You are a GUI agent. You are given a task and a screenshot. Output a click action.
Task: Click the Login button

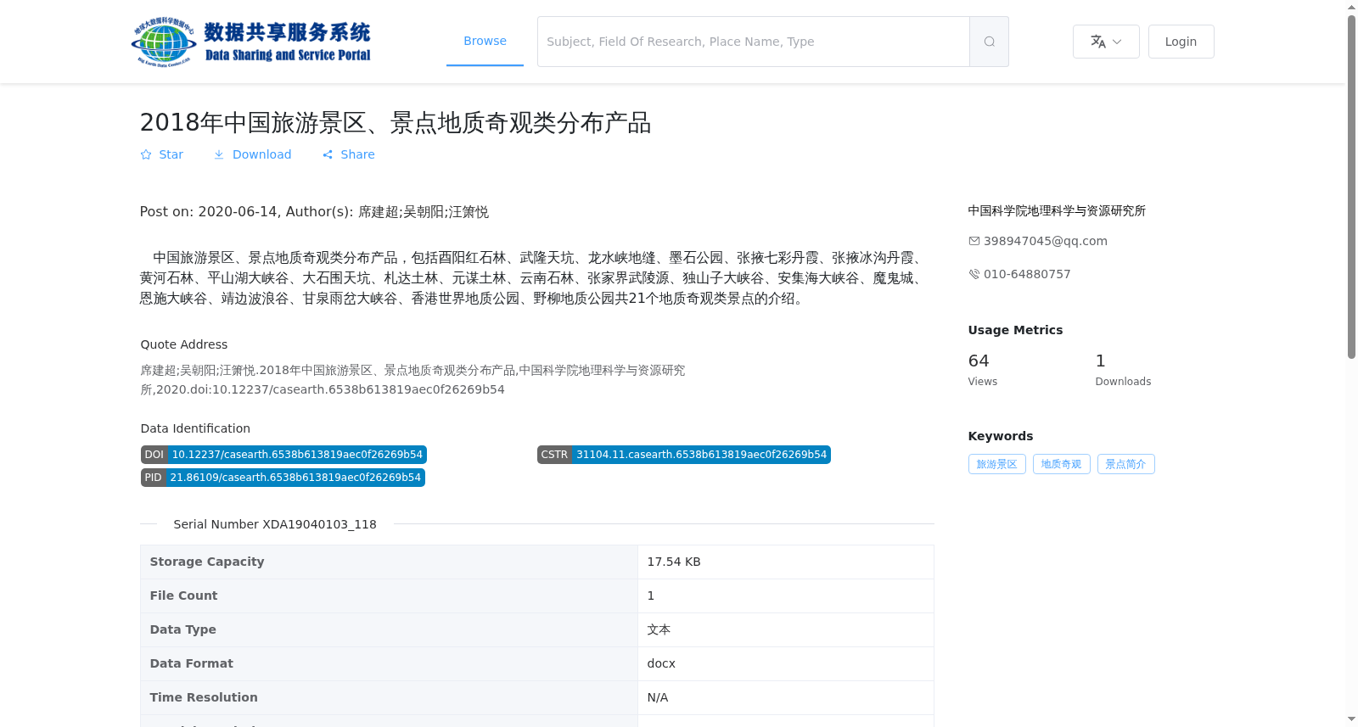(1181, 42)
